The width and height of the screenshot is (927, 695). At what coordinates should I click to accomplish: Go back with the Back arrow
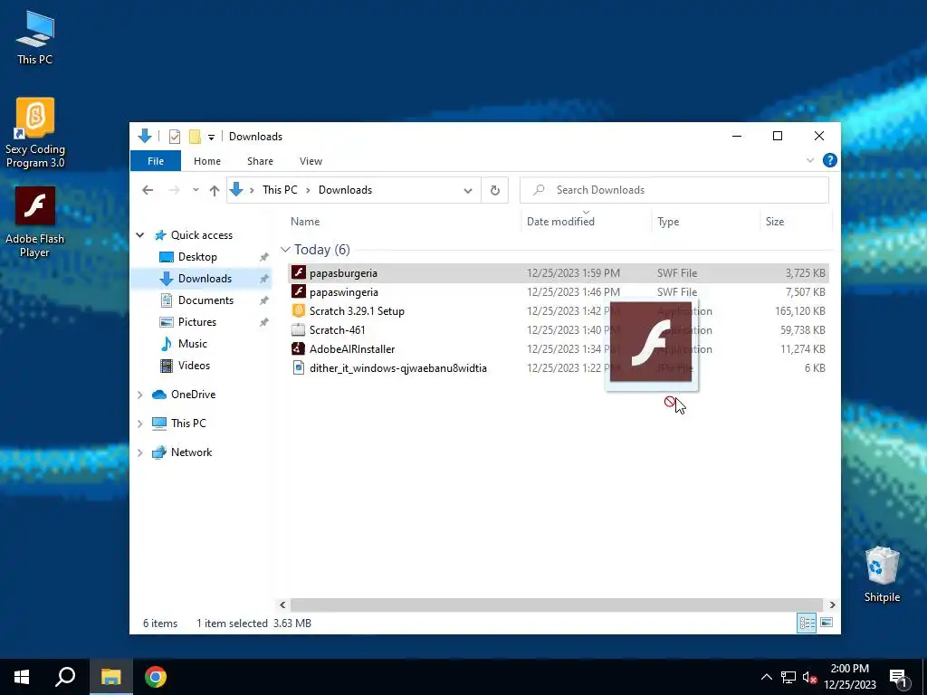[148, 190]
